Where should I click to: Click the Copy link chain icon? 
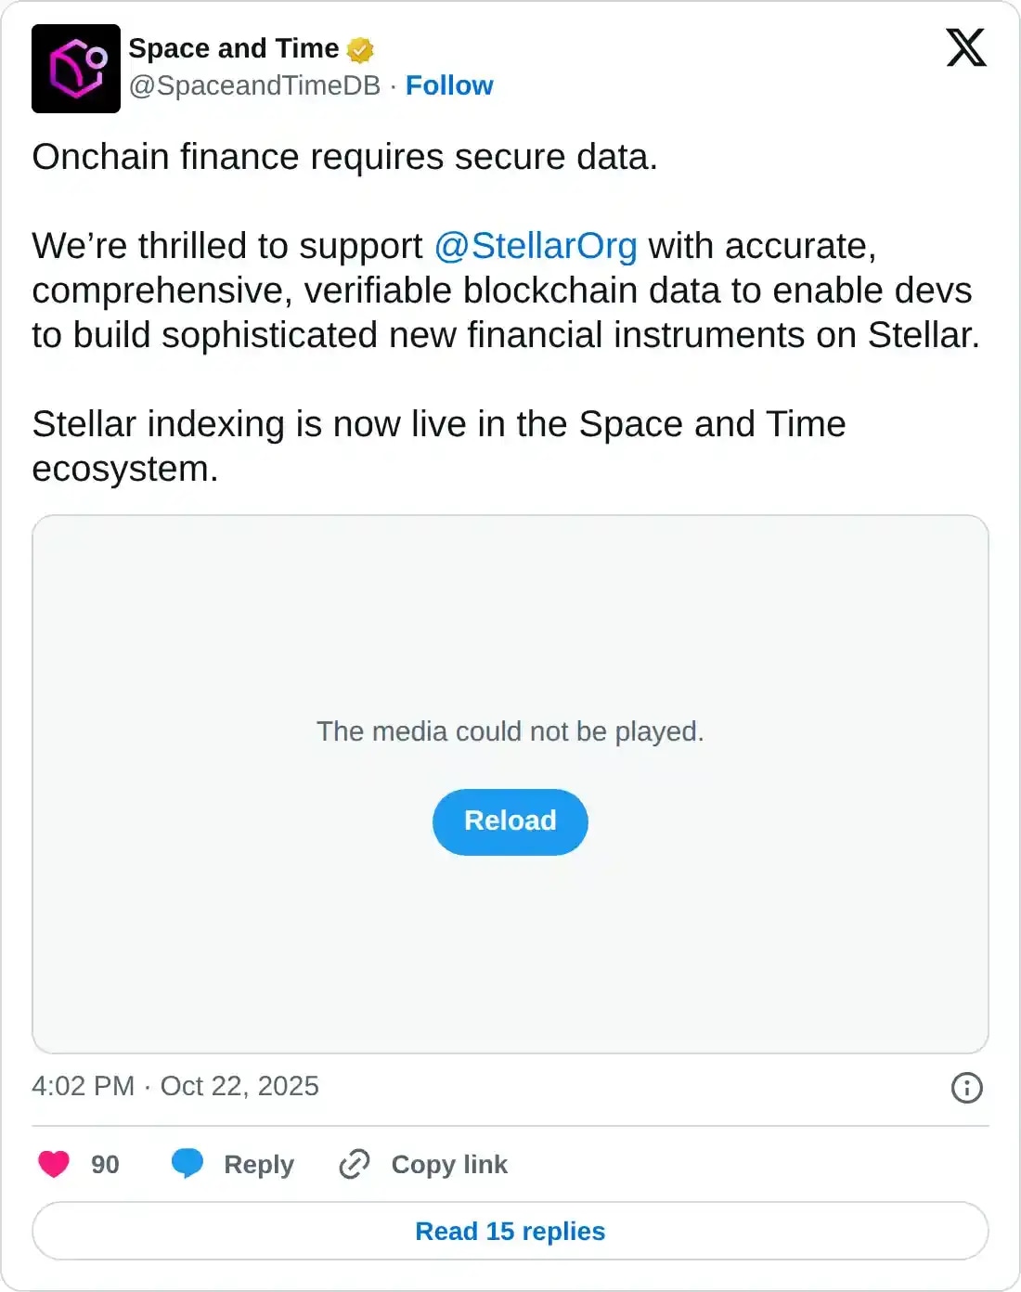coord(354,1163)
